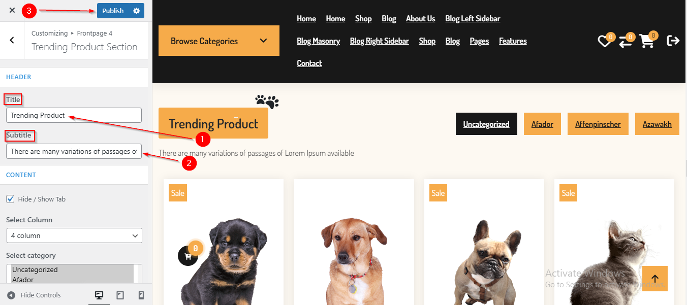
Task: Open the compare arrows icon
Action: pyautogui.click(x=626, y=41)
